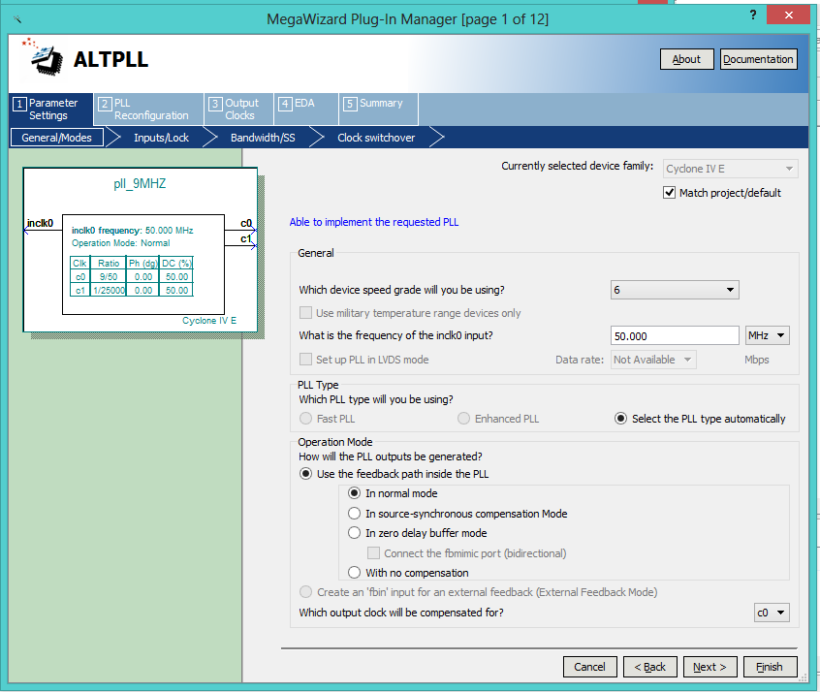
Task: Open the Documentation button
Action: [x=758, y=59]
